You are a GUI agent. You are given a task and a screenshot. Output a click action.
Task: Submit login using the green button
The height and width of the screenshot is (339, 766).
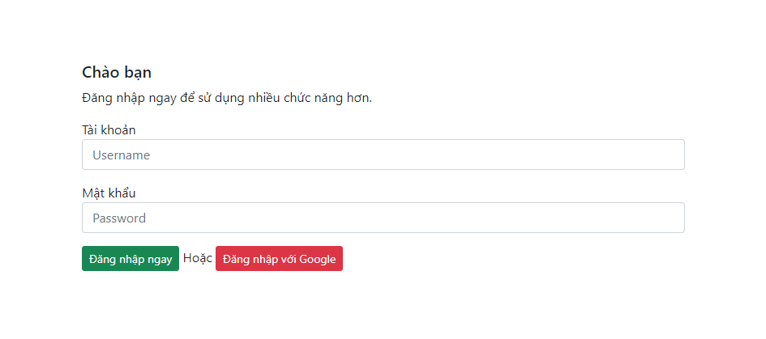130,259
